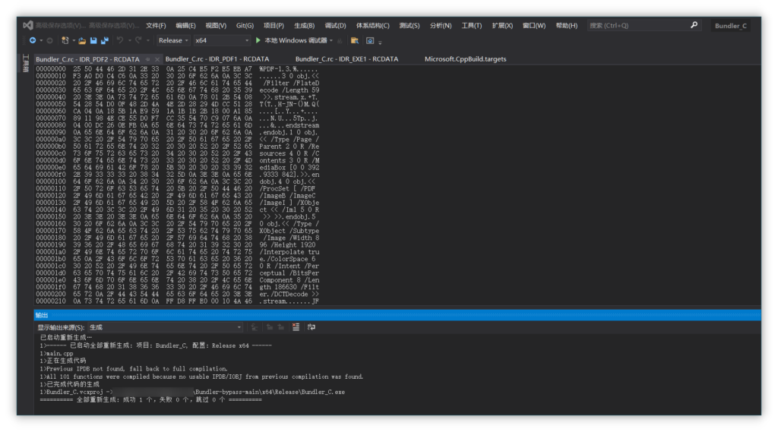
Task: Open the 调试(D) menu
Action: pos(335,25)
